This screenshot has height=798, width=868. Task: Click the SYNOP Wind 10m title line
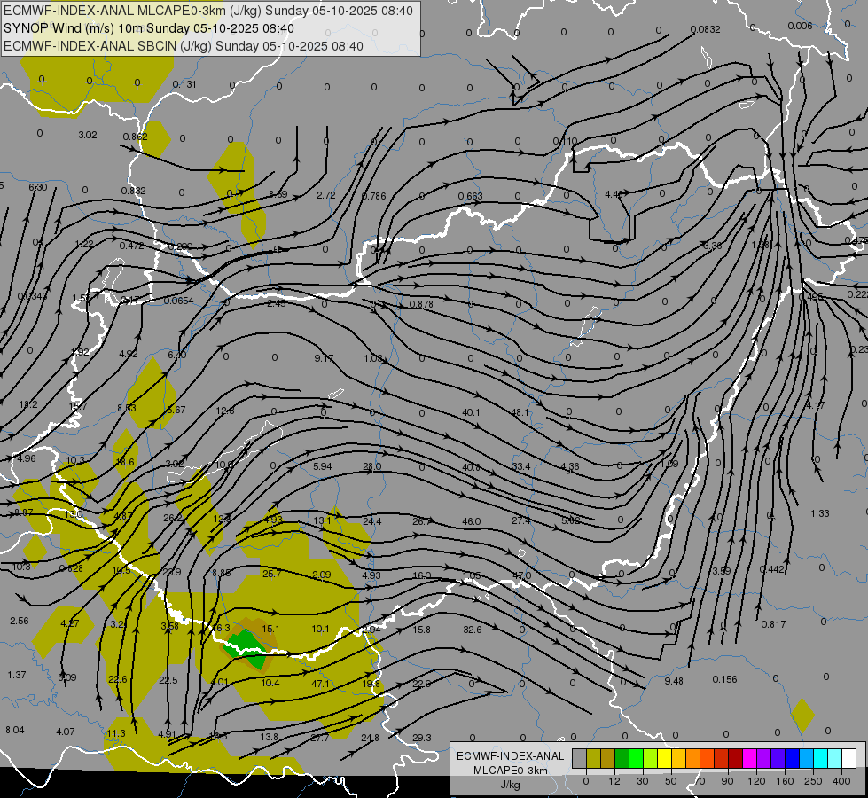click(x=149, y=28)
